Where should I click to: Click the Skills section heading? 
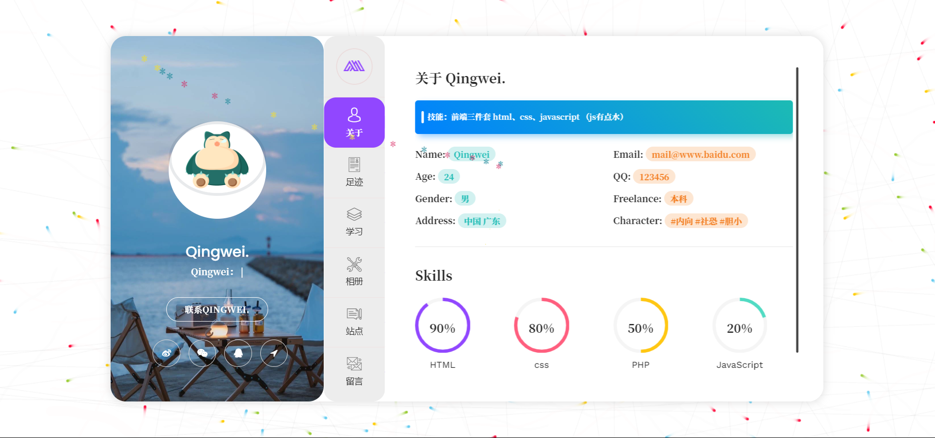[434, 276]
